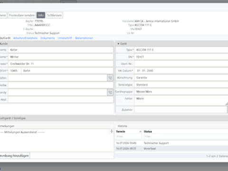The image size is (228, 171).
Task: Edit the city field Berlin
Action: [x=67, y=71]
